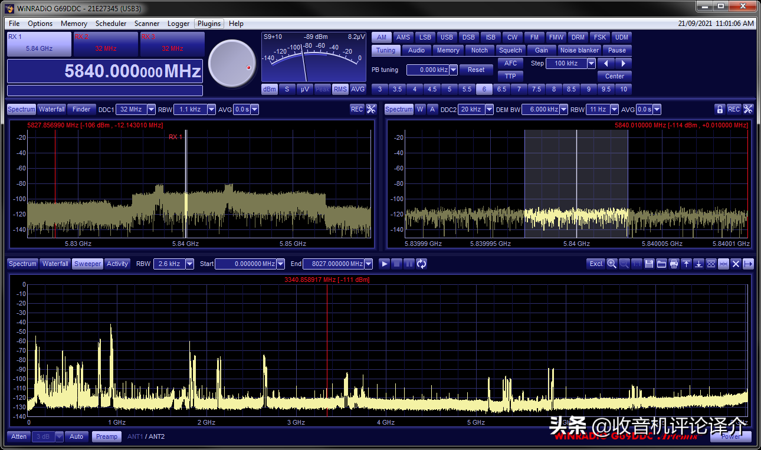Click the sweeper Excl. button
Viewport: 761px width, 450px height.
596,264
